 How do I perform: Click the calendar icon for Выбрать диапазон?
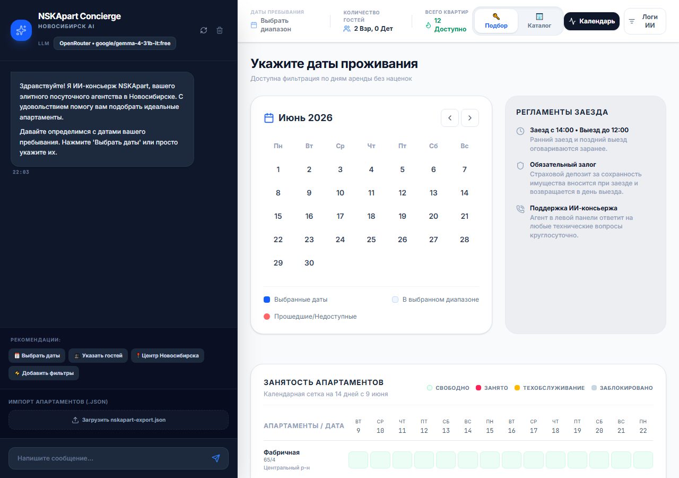(254, 25)
